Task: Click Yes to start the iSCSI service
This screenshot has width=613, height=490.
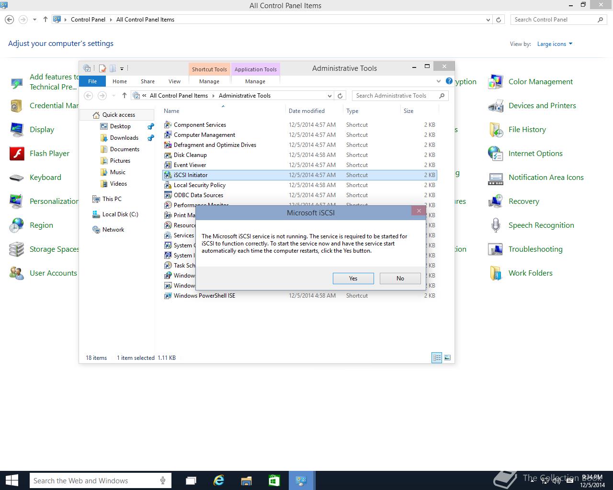Action: point(353,278)
